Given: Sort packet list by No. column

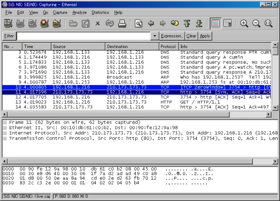Looking at the screenshot, I should (12, 47).
